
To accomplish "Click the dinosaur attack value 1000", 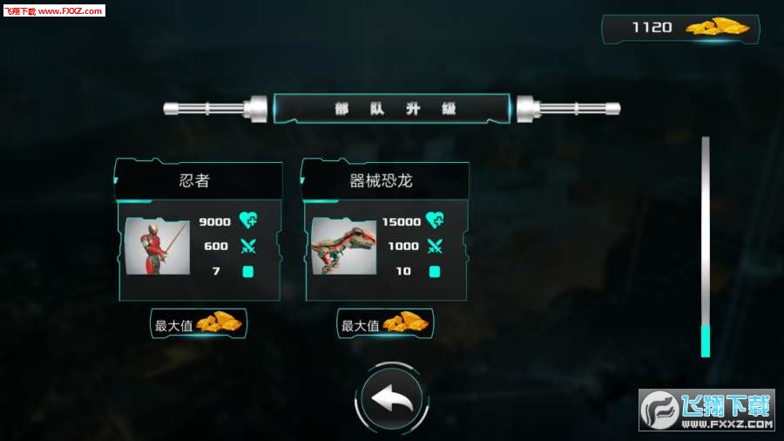I will [403, 246].
